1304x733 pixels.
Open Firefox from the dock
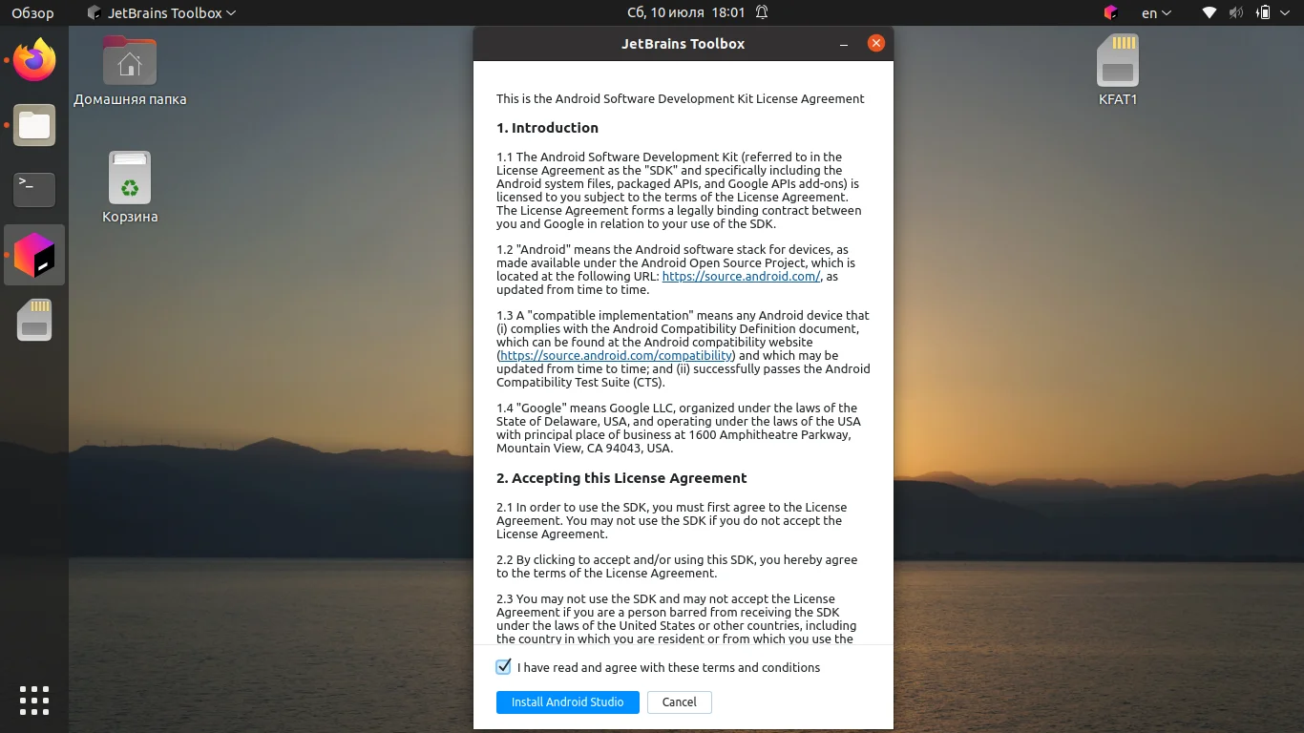[34, 60]
